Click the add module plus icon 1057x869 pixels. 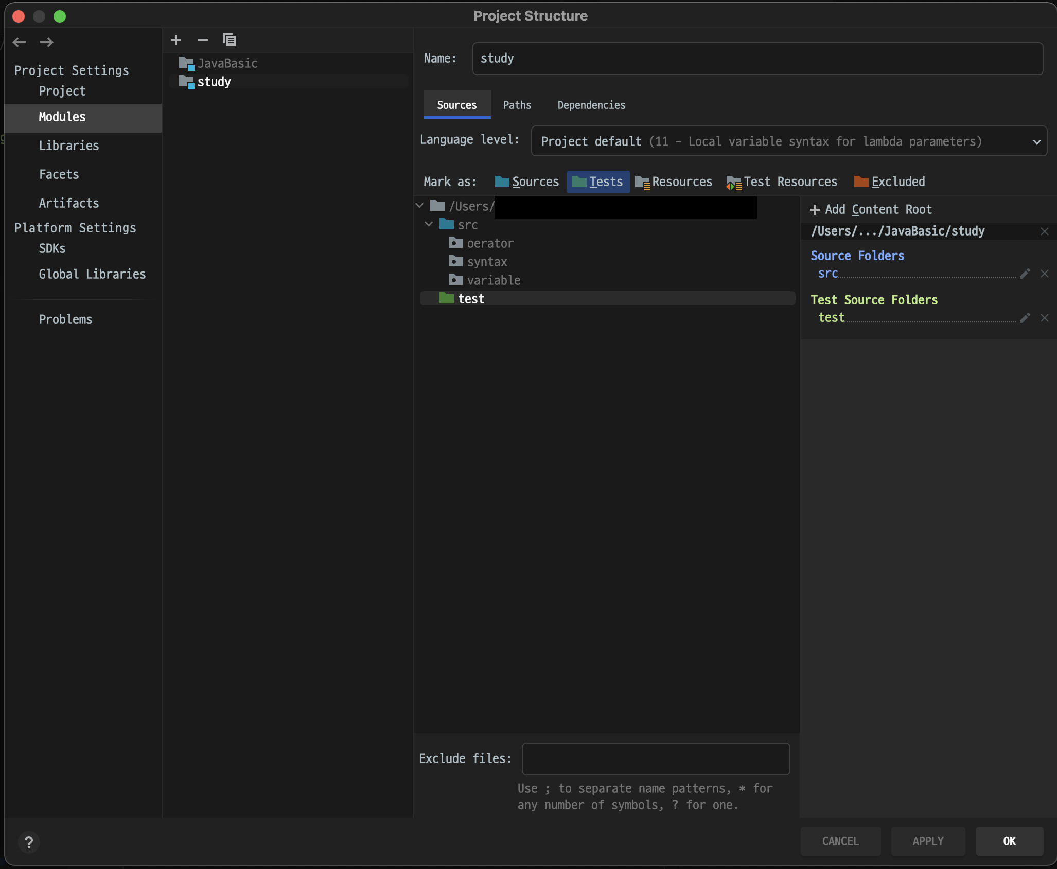176,40
